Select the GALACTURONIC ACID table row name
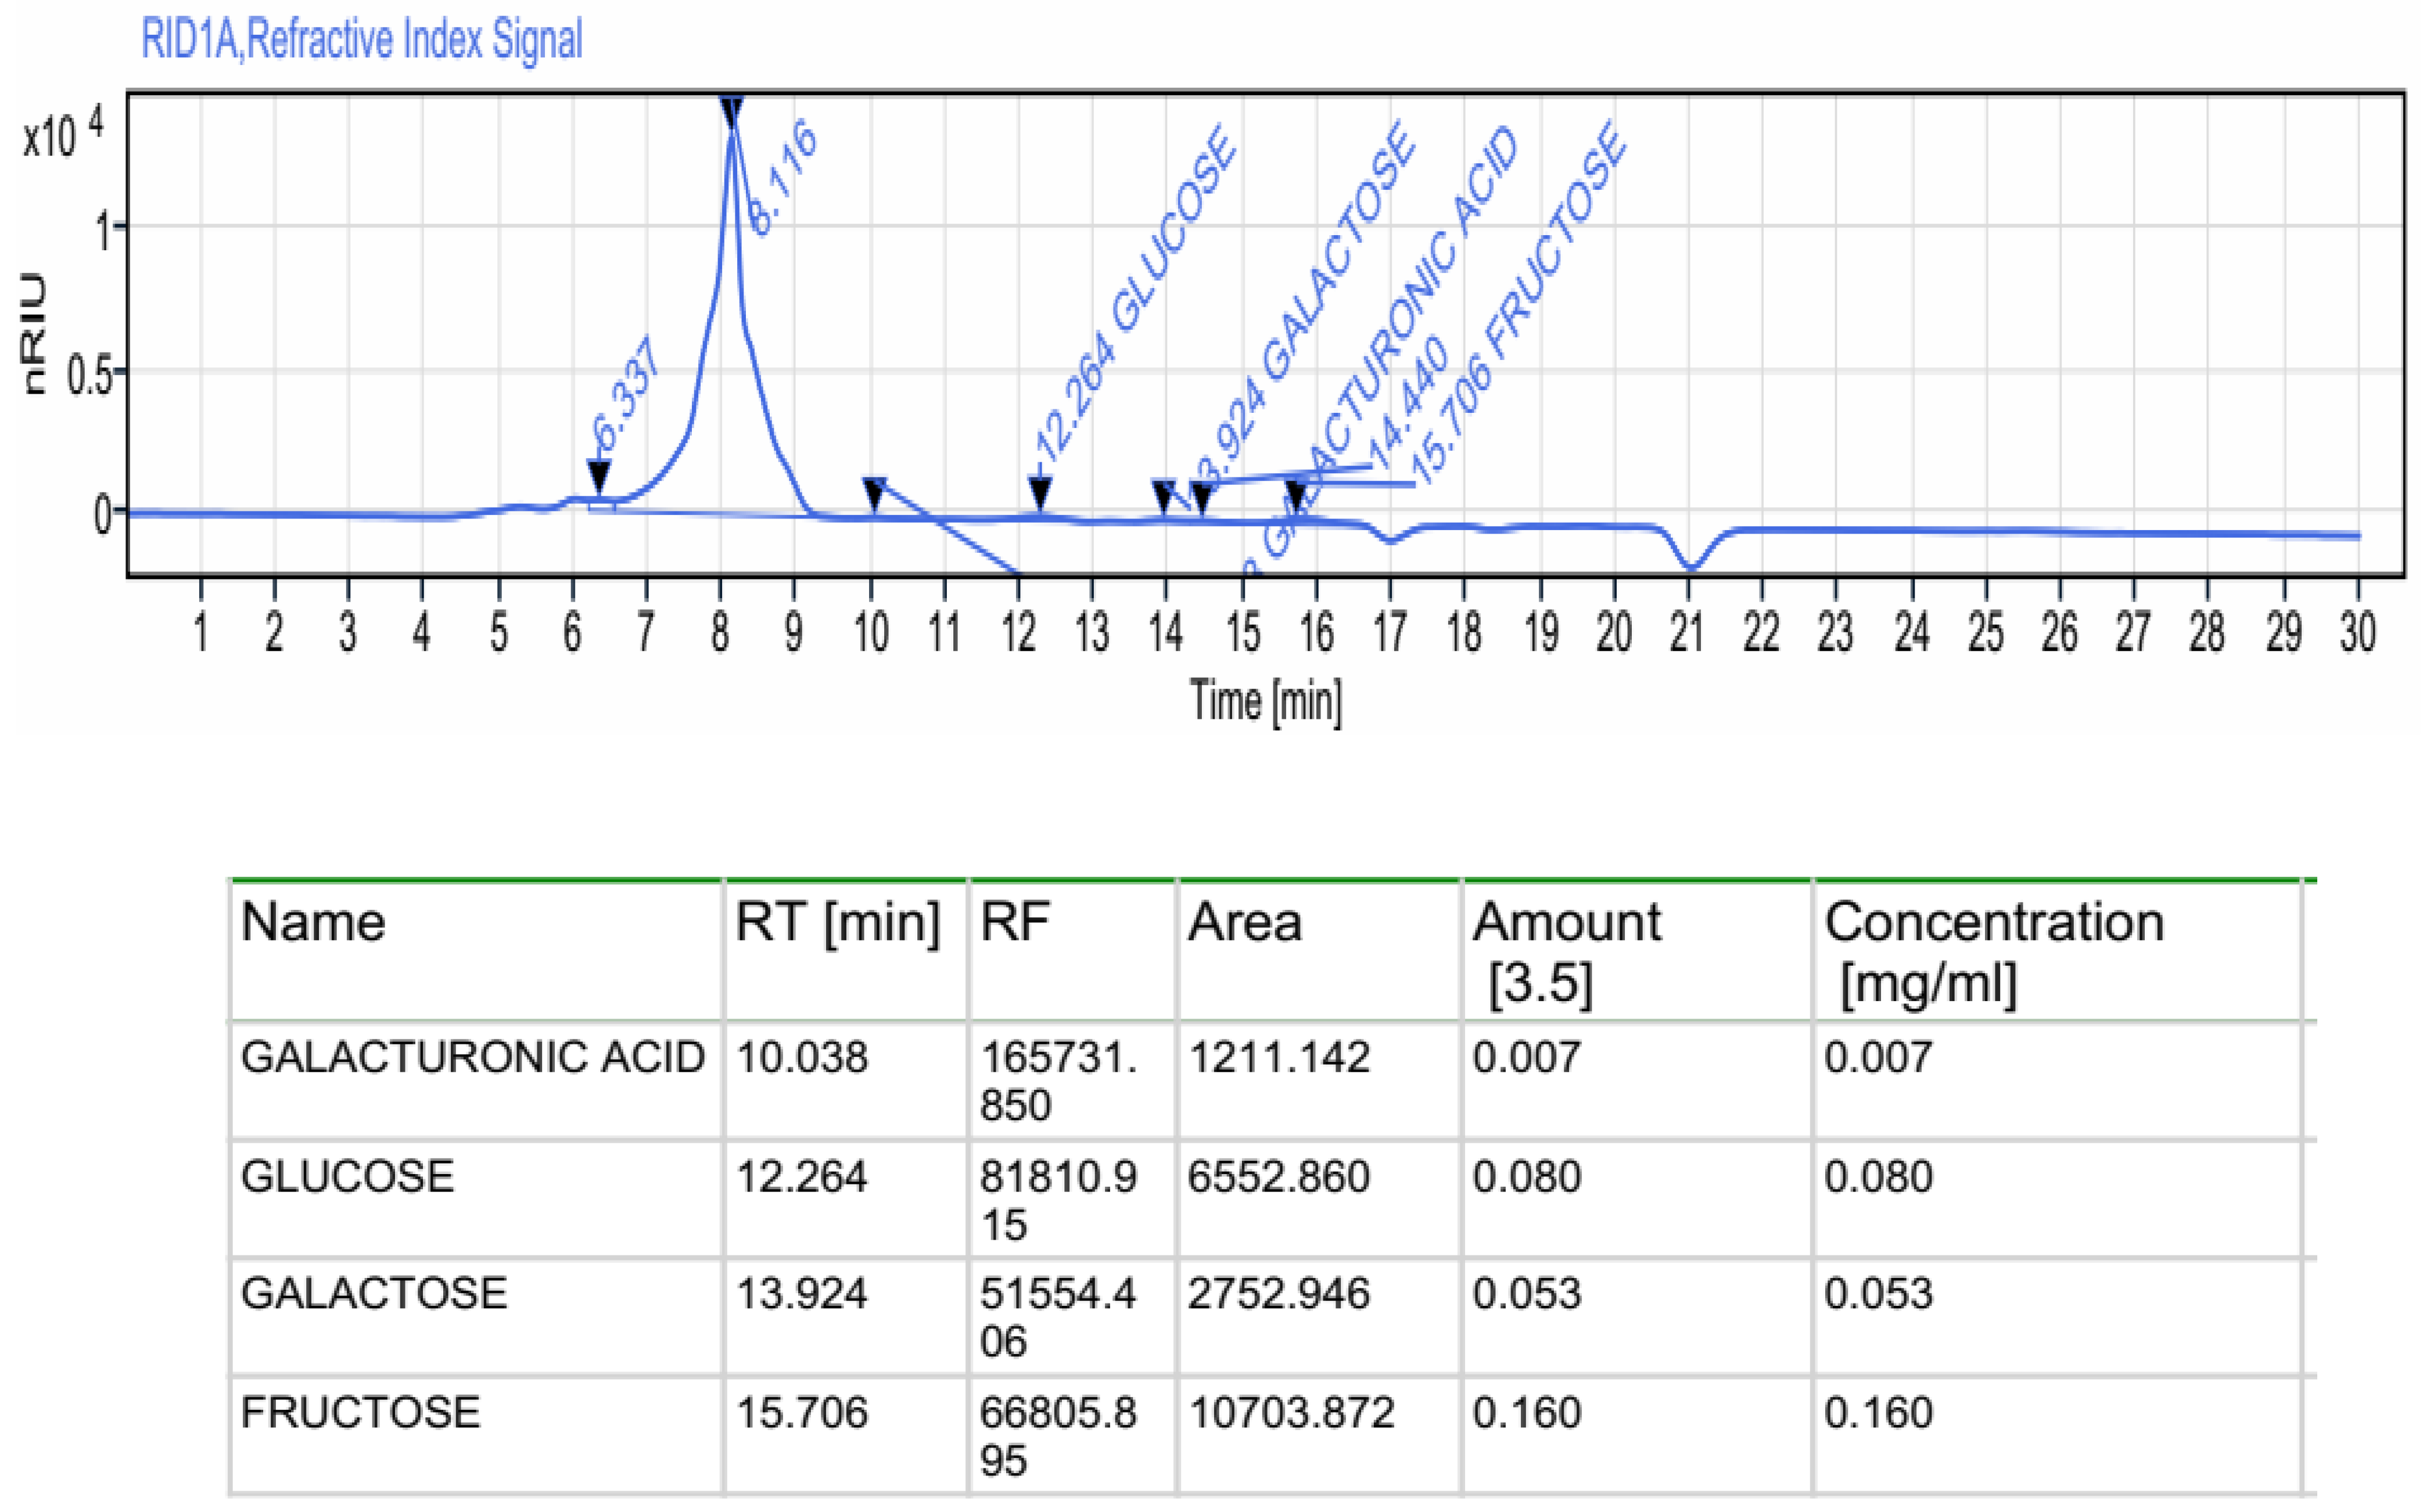 [472, 1057]
